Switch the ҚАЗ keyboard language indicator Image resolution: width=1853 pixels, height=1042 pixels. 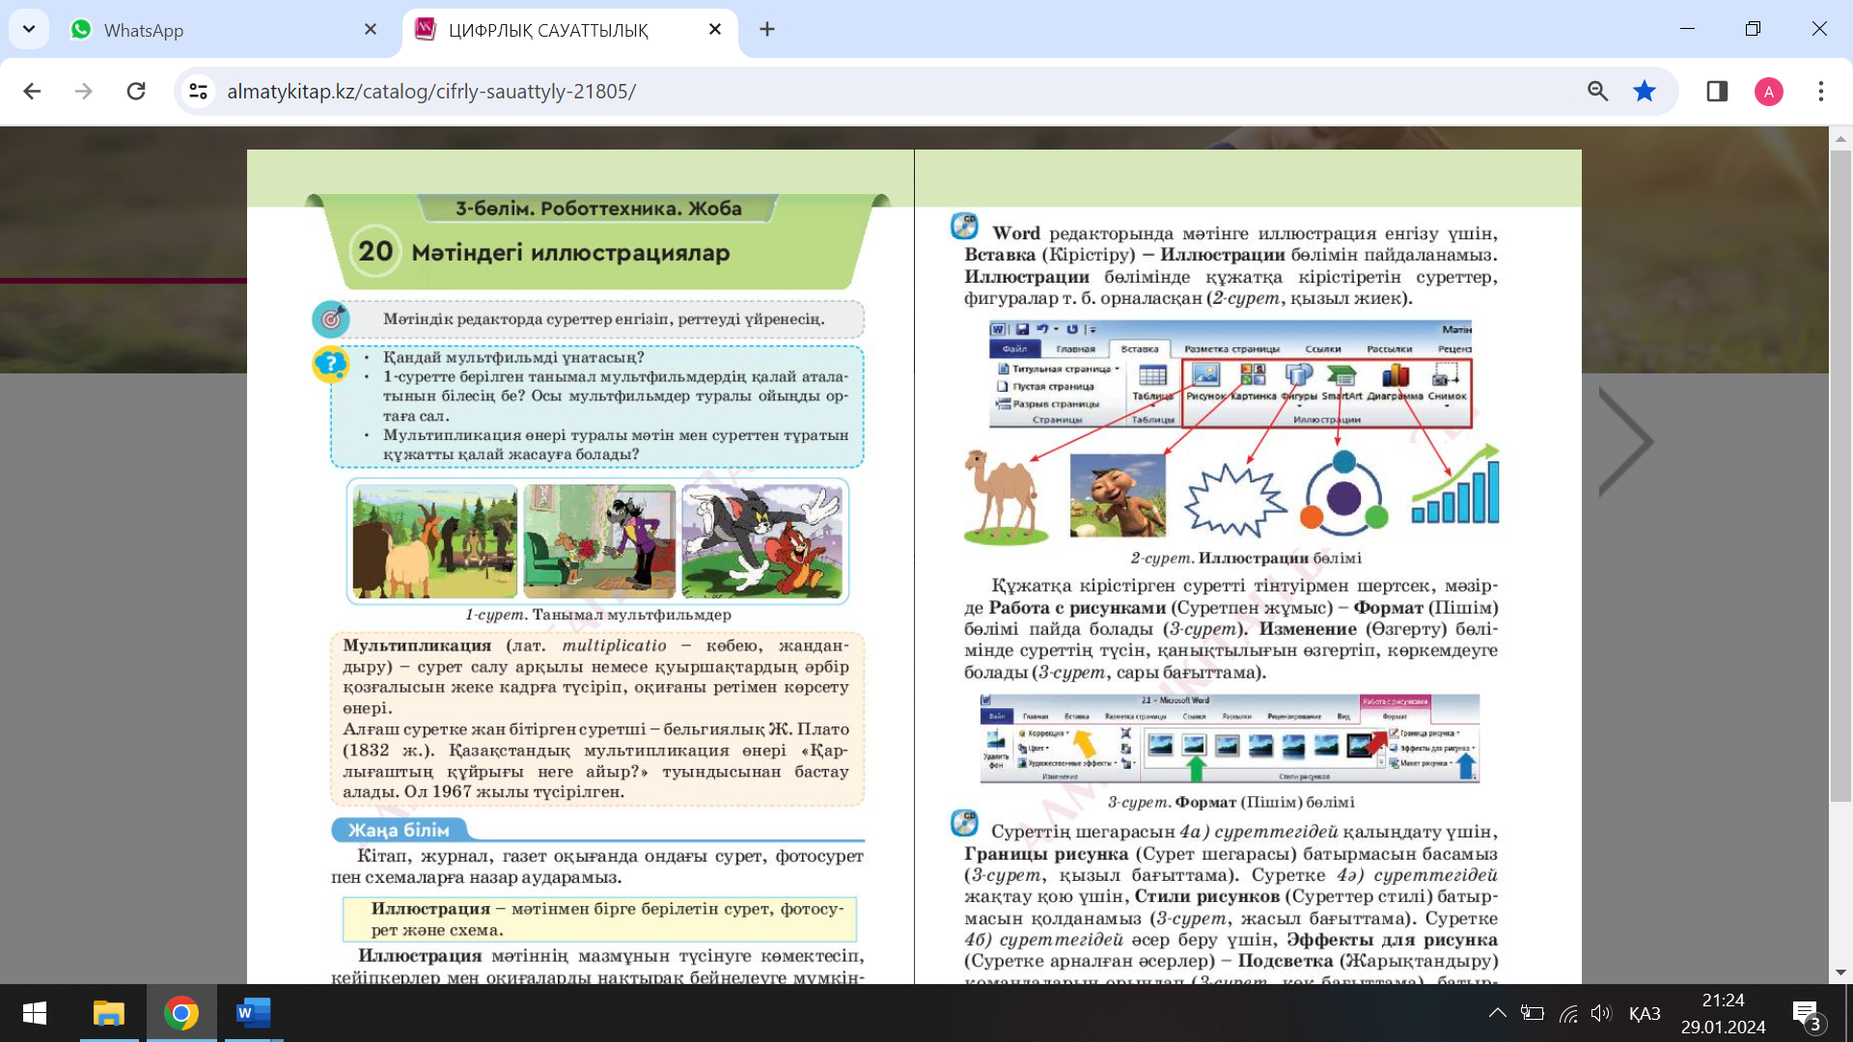coord(1645,1013)
